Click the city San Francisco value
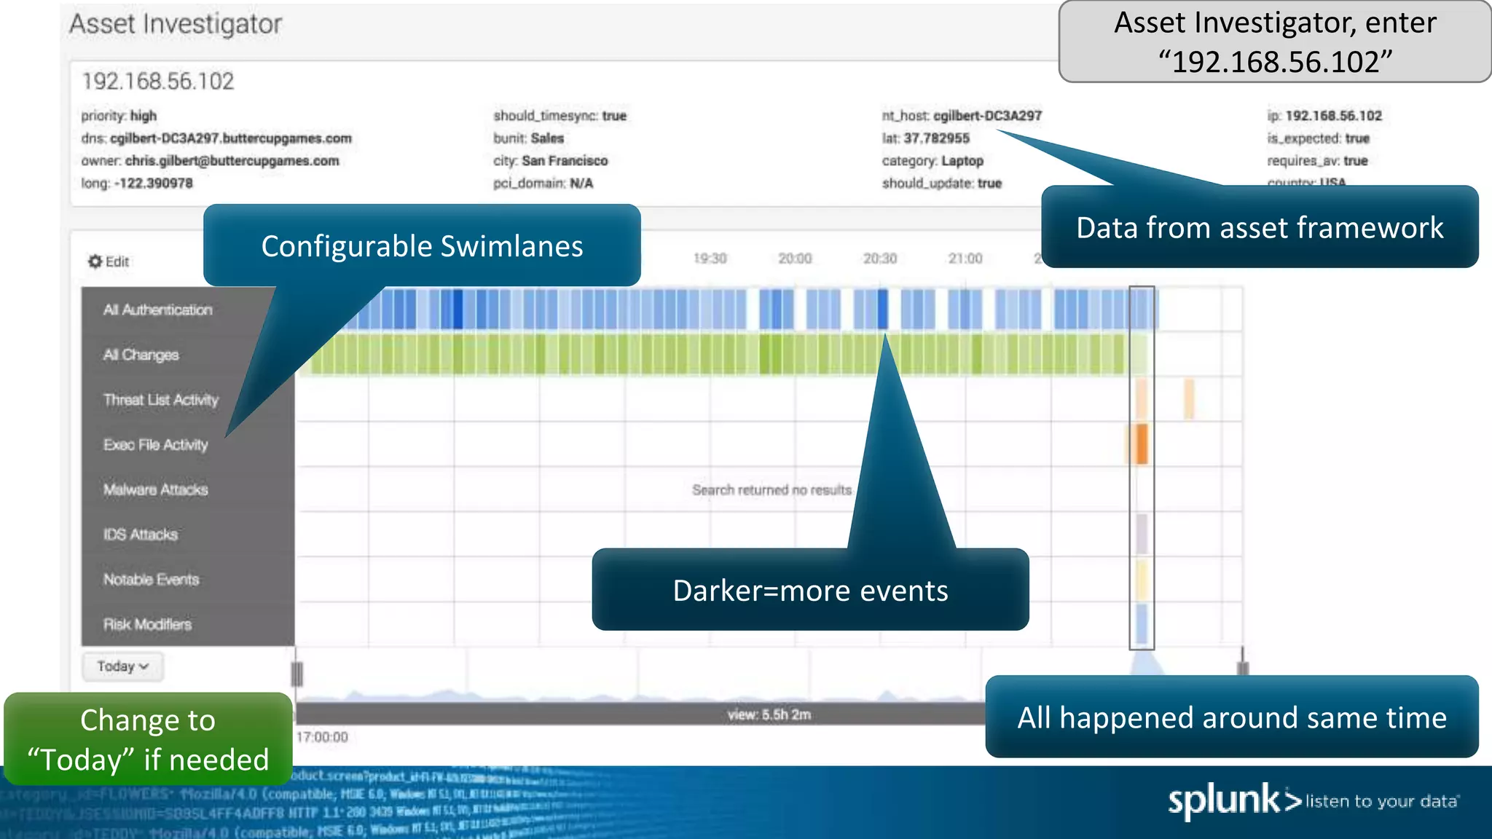1492x839 pixels. [x=565, y=161]
